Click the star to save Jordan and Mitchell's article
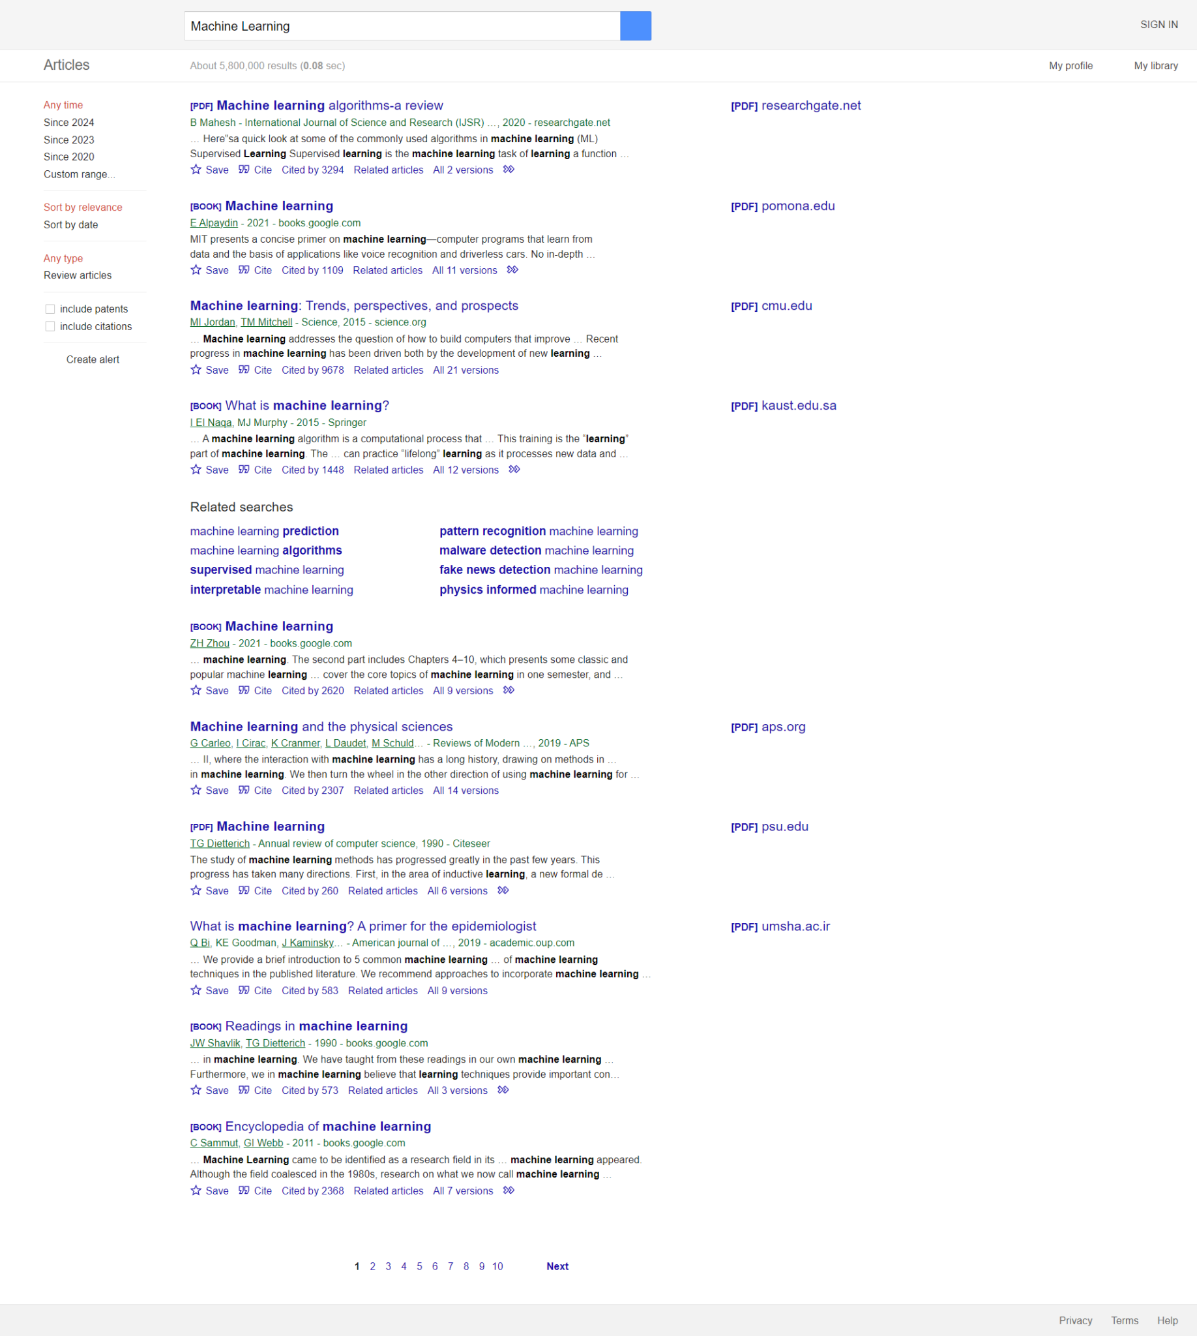This screenshot has height=1336, width=1197. [x=196, y=370]
